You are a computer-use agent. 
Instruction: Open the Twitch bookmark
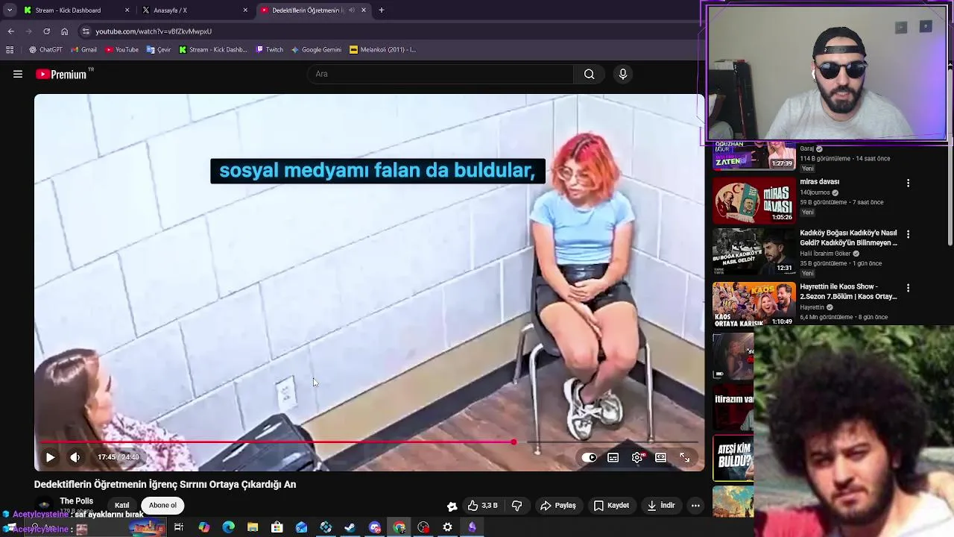pos(269,50)
